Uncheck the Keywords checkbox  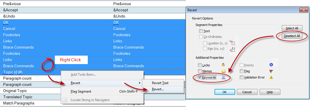point(200,77)
